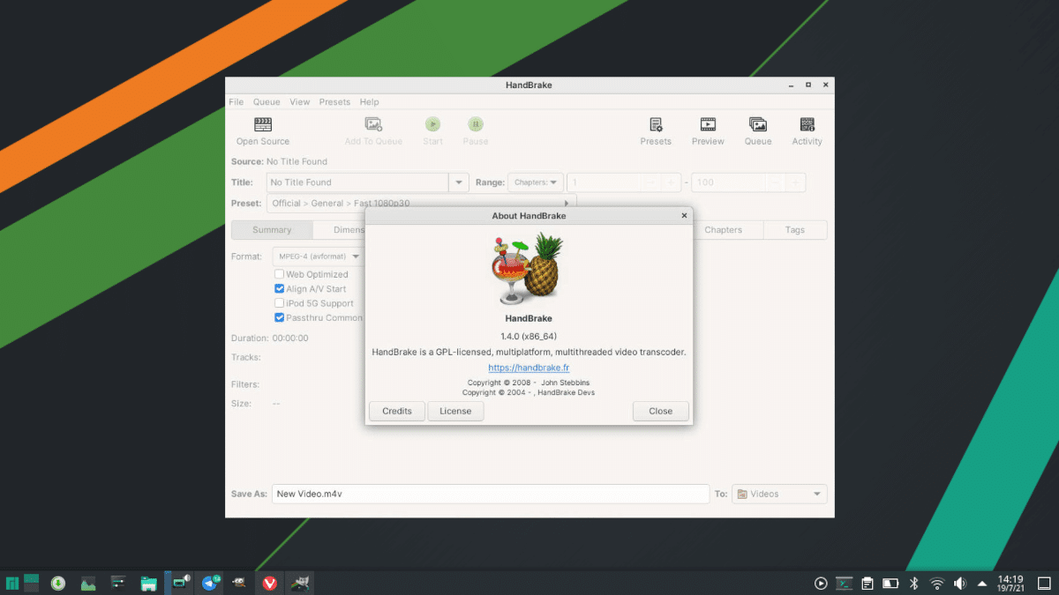Open the View menu
The height and width of the screenshot is (595, 1059).
[x=300, y=102]
